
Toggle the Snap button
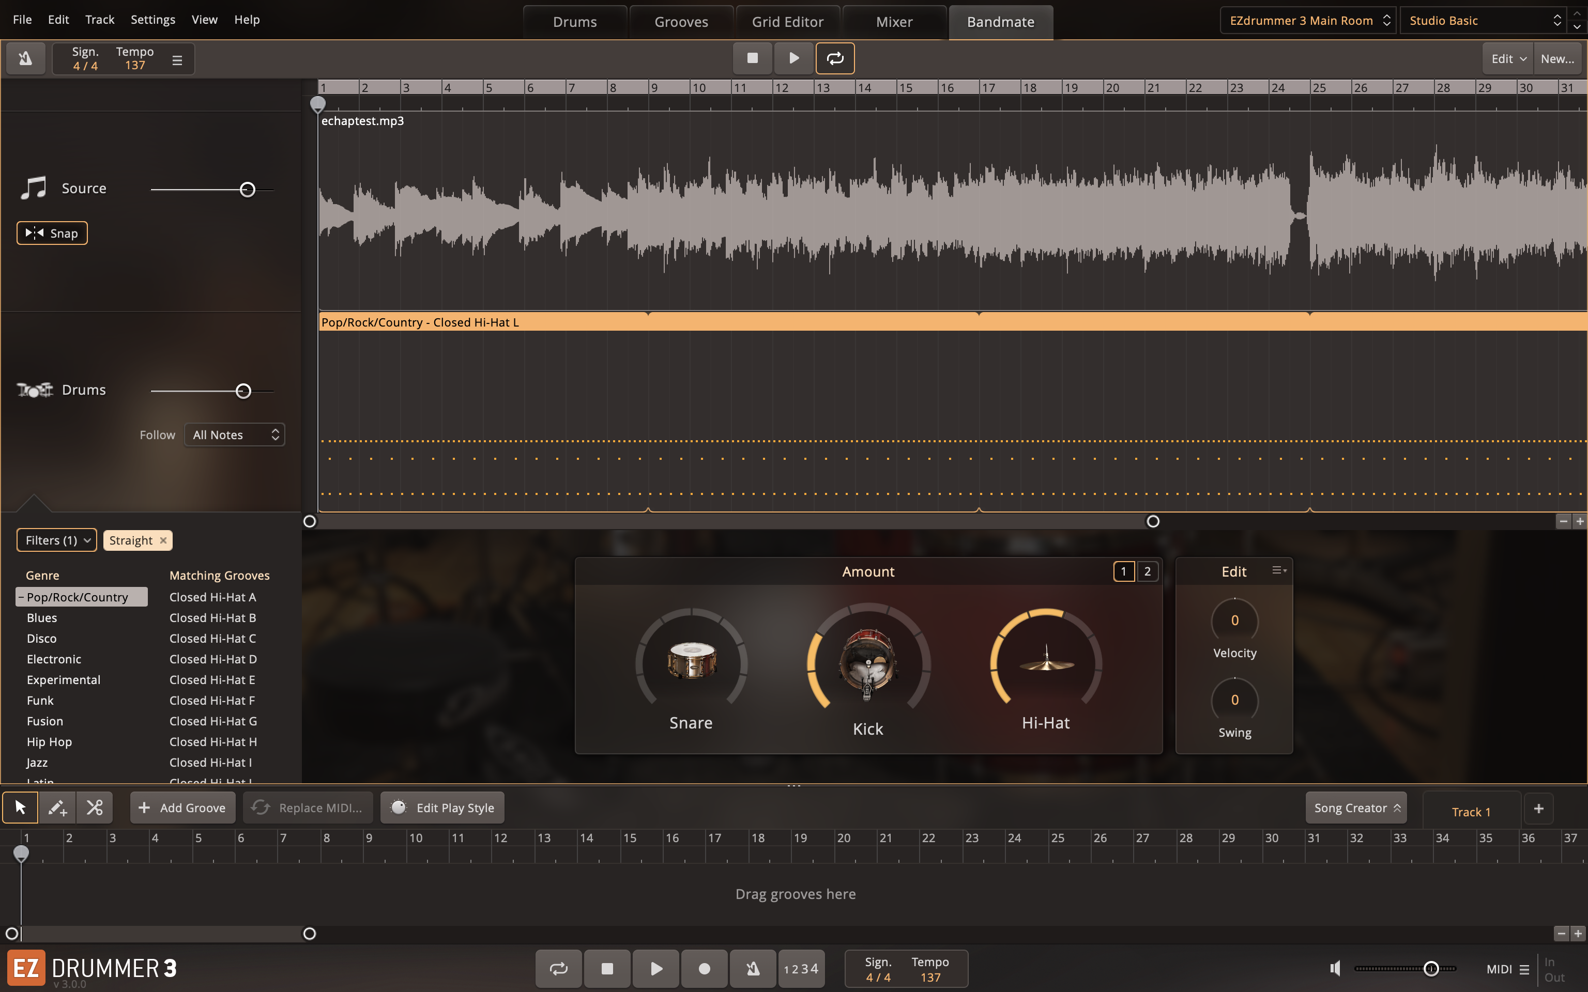click(x=52, y=233)
